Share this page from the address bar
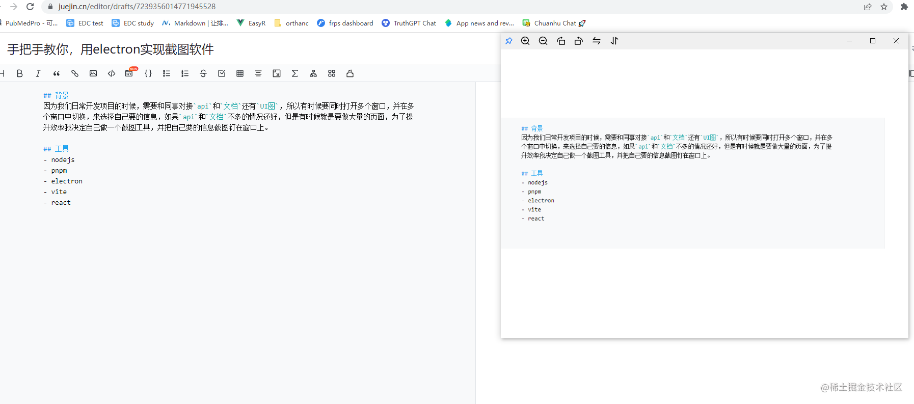The width and height of the screenshot is (914, 404). pos(868,7)
